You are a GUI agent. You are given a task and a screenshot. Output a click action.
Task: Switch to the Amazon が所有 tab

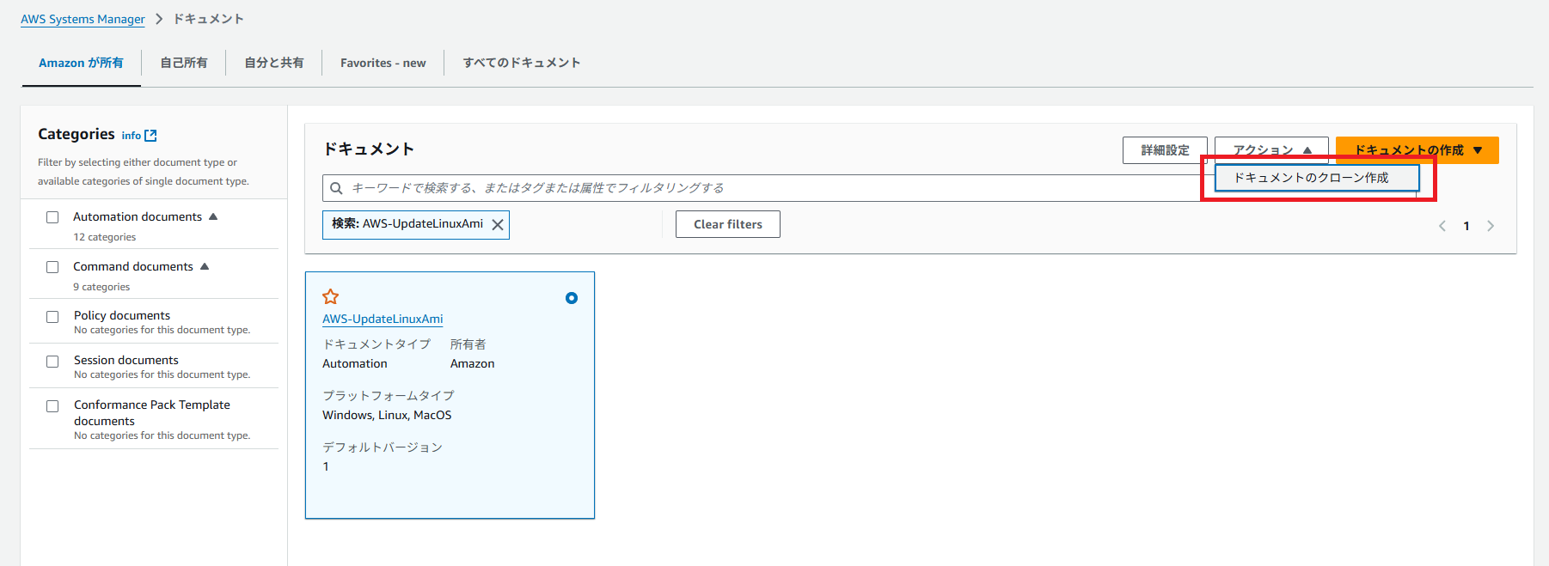81,63
